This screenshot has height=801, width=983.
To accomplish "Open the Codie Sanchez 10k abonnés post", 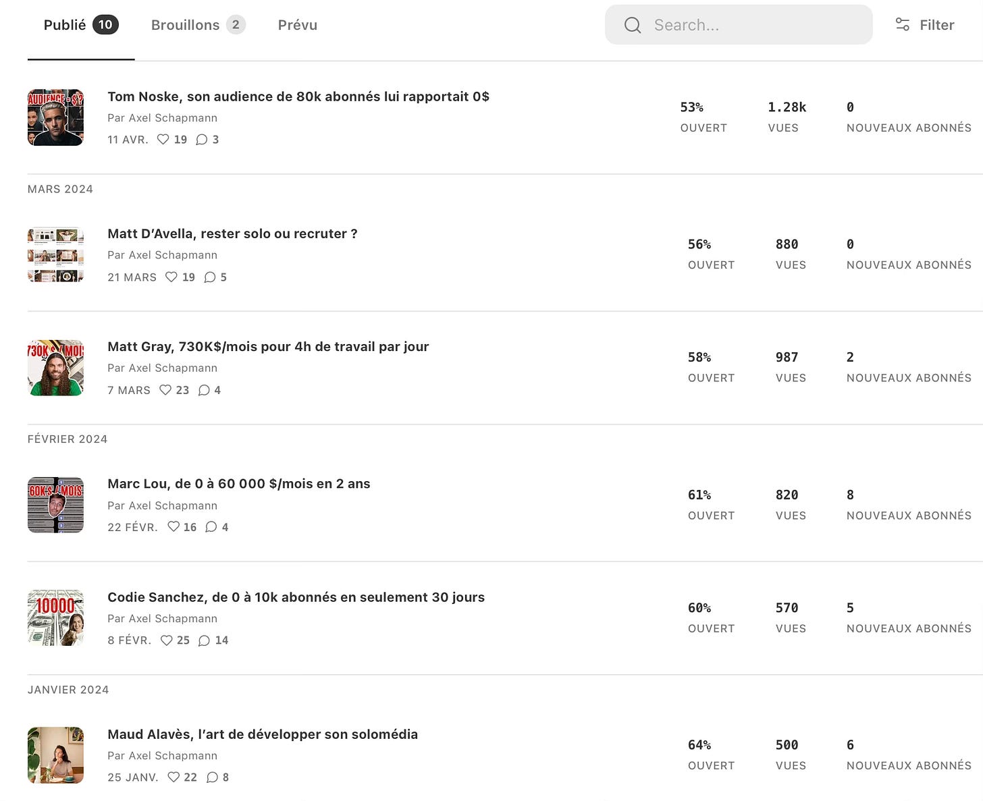I will click(x=296, y=597).
